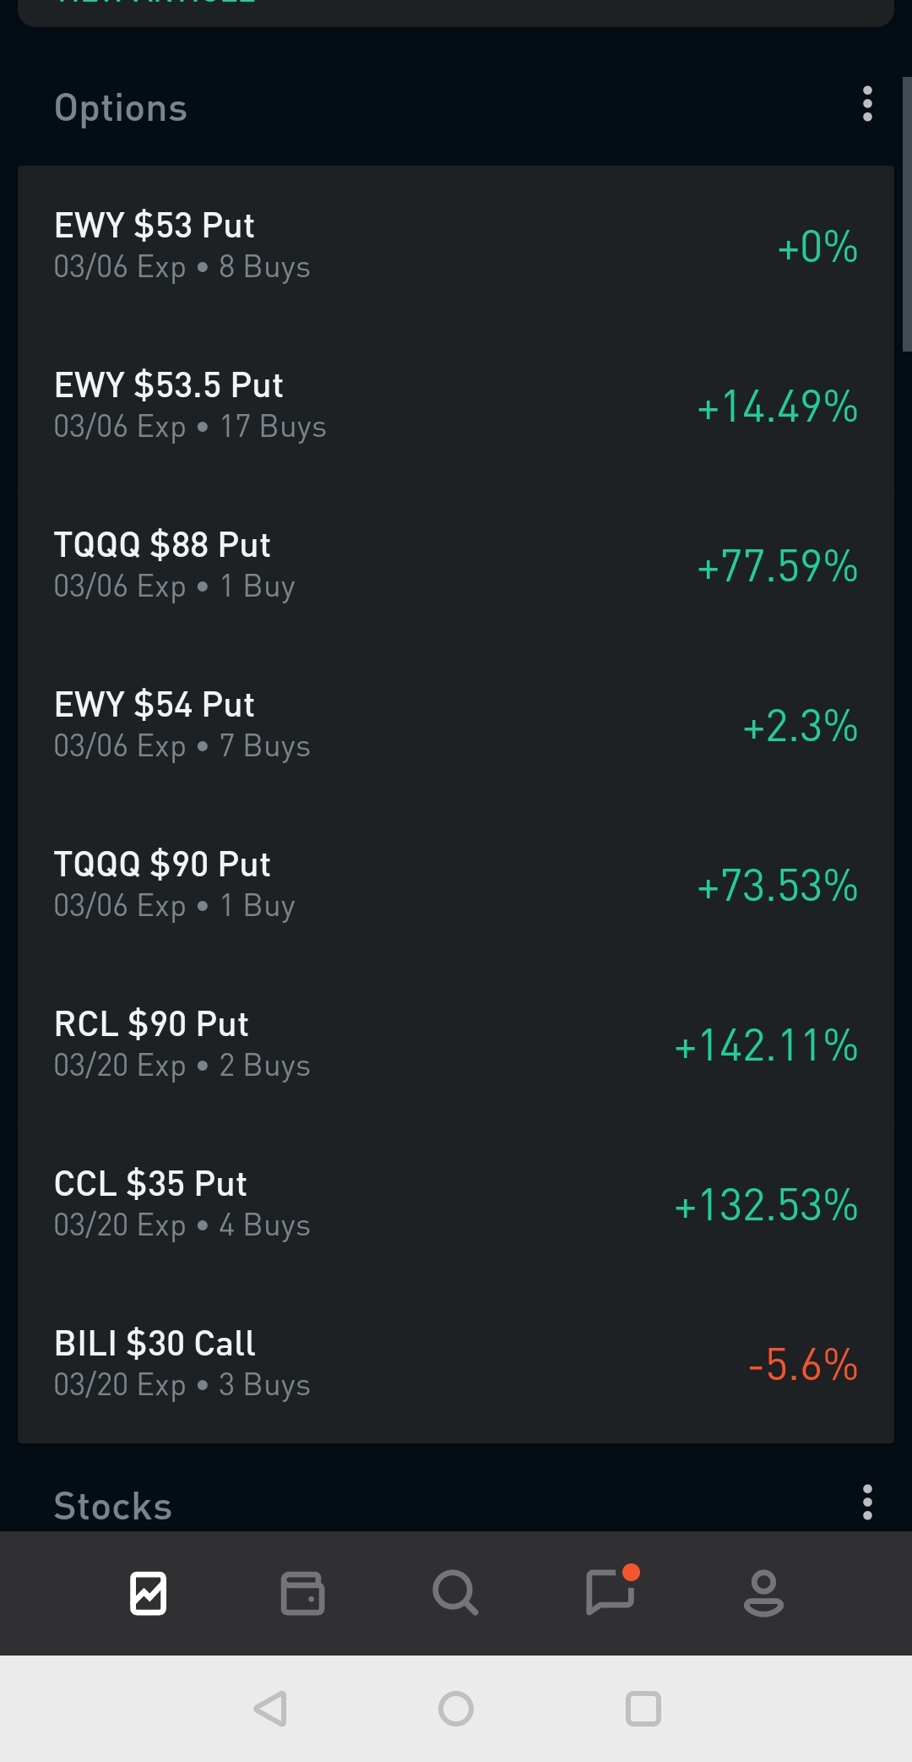Tap the Android home circle button
Screen dimensions: 912x1762
coord(456,1709)
